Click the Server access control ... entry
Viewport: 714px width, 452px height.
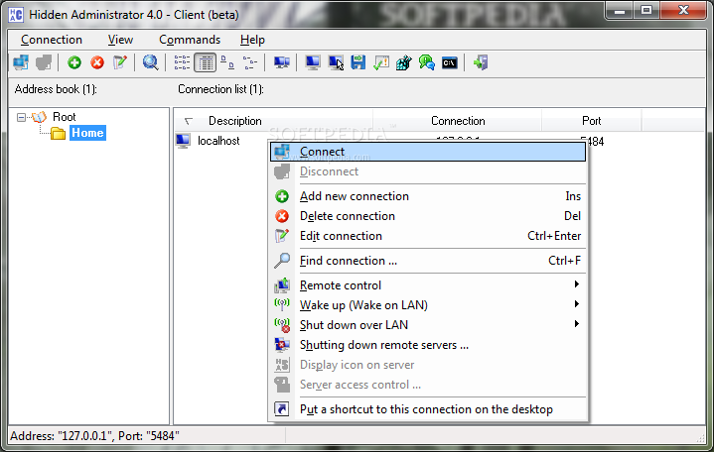428,386
